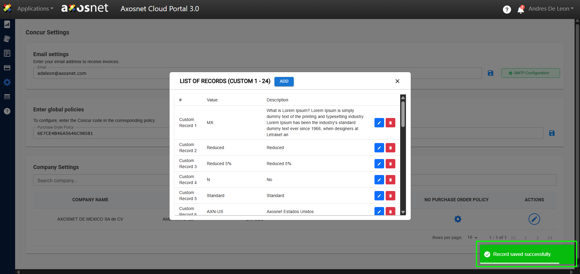
Task: Delete Custom Record 1 with value MX
Action: pos(390,123)
